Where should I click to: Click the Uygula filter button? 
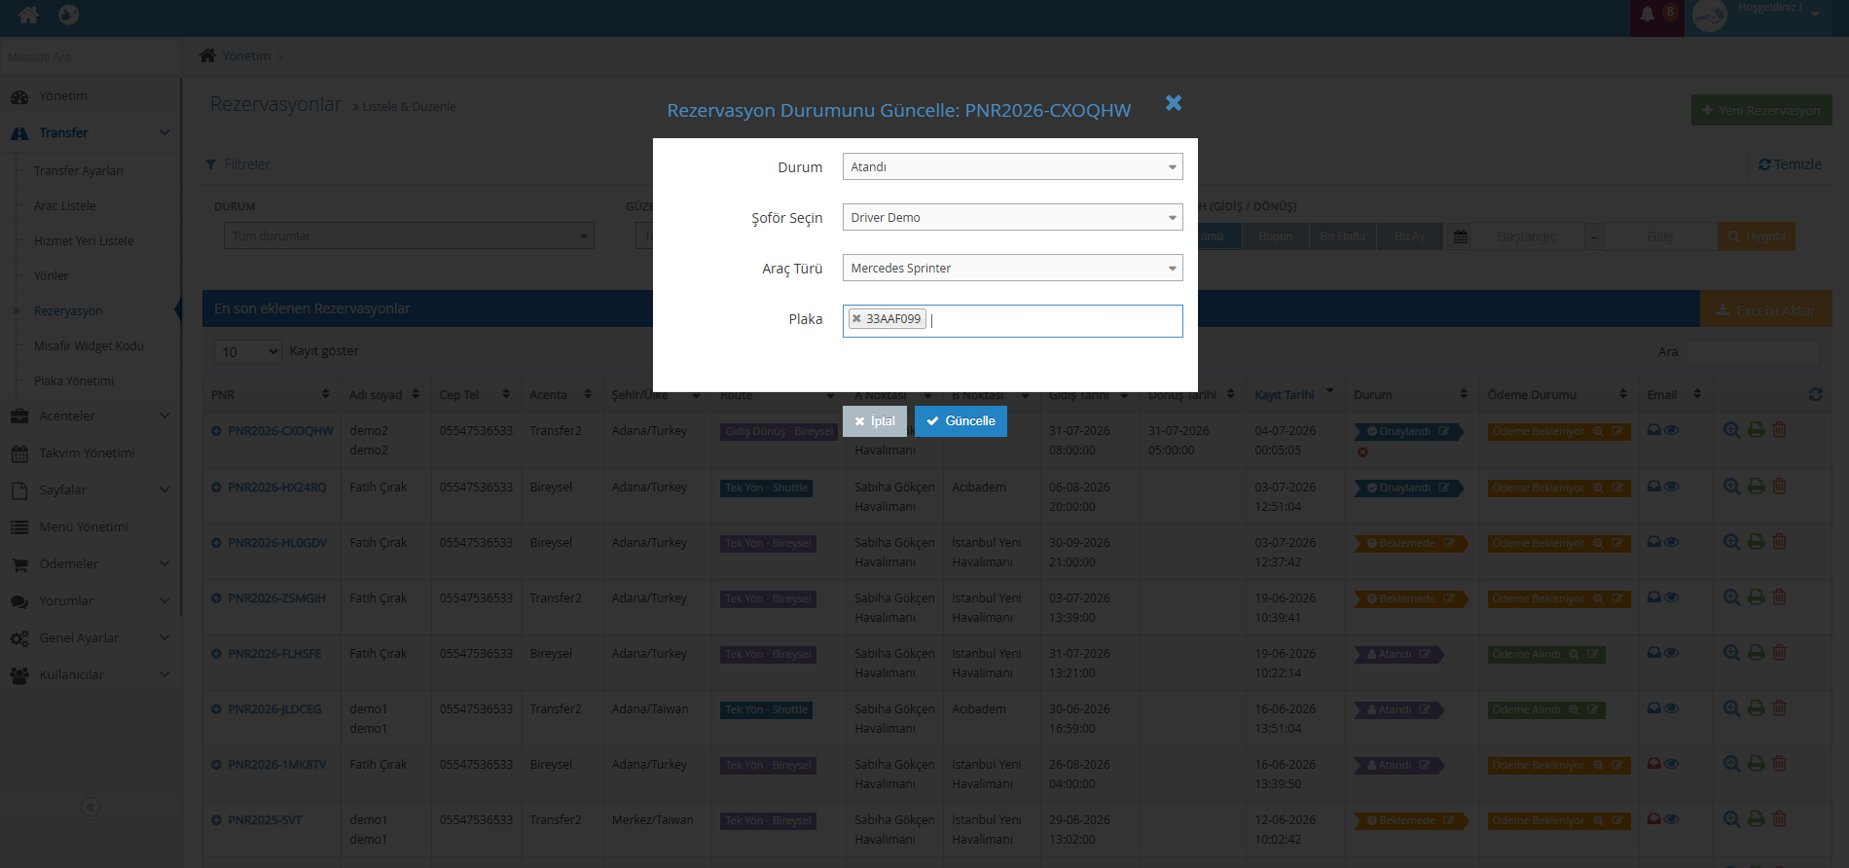pos(1757,236)
